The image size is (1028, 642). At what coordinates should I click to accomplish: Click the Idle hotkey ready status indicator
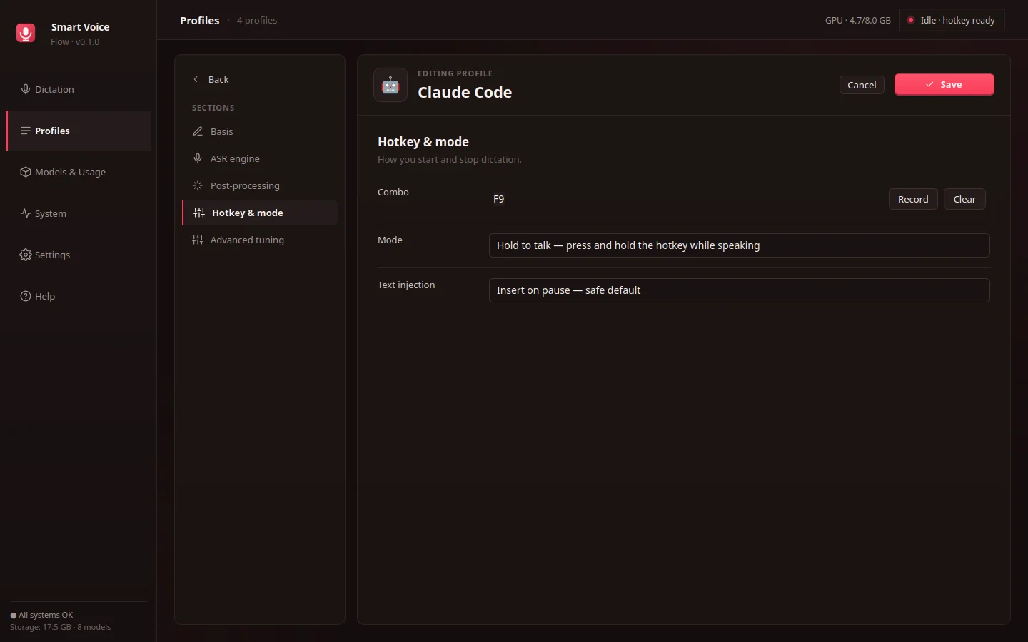point(952,20)
